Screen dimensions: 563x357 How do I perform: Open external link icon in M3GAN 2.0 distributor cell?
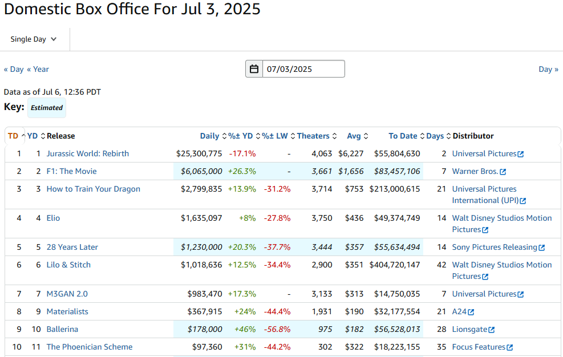tap(521, 294)
